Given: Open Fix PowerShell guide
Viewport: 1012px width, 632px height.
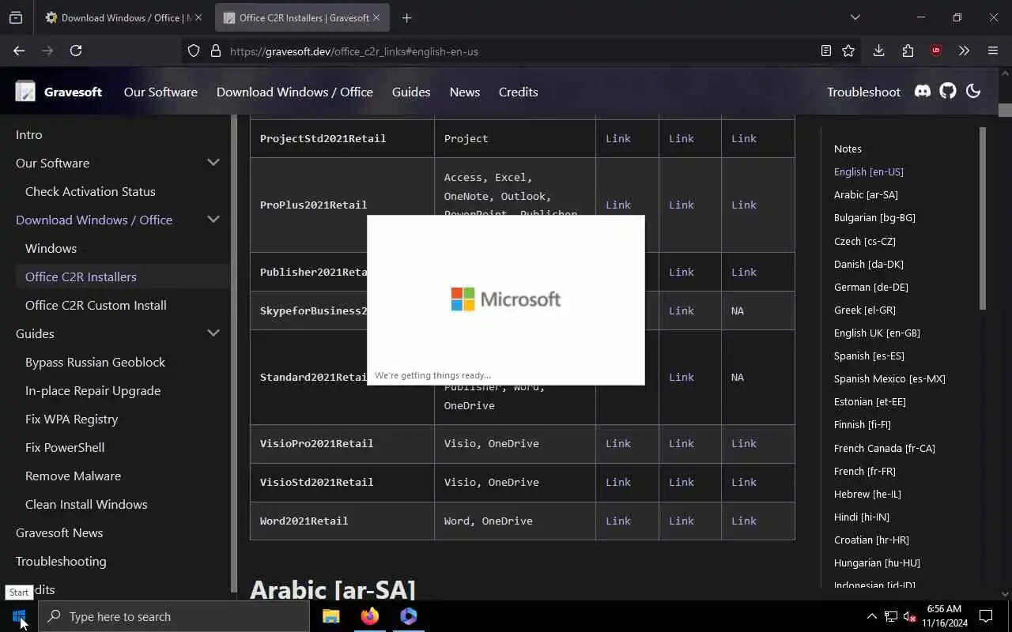Looking at the screenshot, I should pyautogui.click(x=65, y=447).
